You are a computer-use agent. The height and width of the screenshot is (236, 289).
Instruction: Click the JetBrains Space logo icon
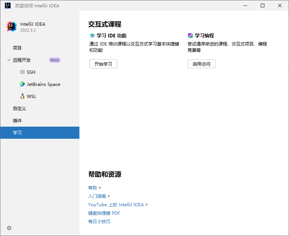(22, 84)
